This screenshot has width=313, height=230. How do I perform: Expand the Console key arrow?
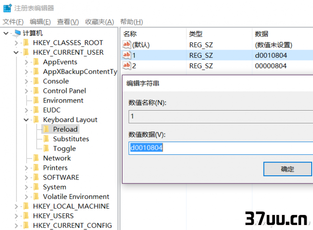coord(26,82)
